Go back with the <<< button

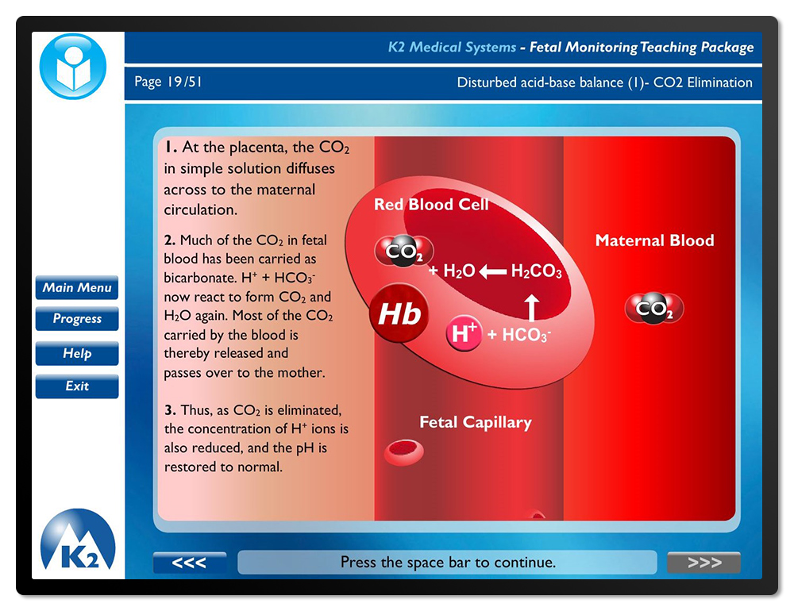[189, 563]
